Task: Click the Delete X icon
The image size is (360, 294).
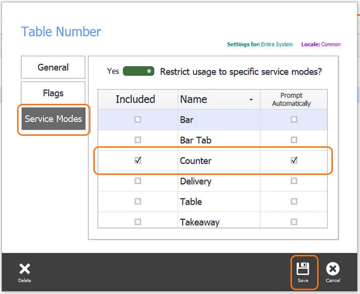Action: [25, 269]
